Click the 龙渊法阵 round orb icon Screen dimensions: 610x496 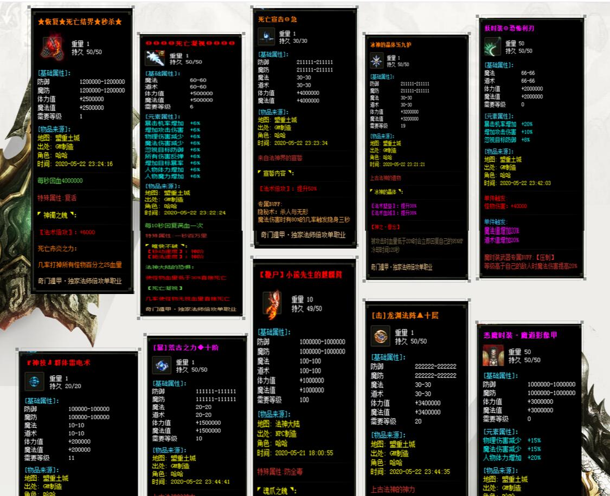[381, 336]
